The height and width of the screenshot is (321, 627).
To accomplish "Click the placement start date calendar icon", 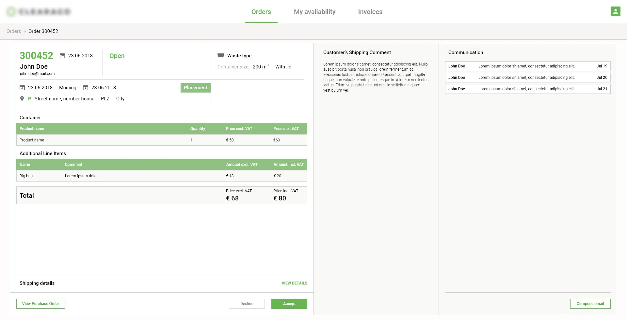I will tap(22, 88).
